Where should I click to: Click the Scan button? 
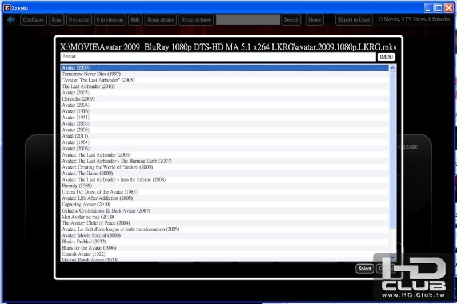pyautogui.click(x=57, y=20)
